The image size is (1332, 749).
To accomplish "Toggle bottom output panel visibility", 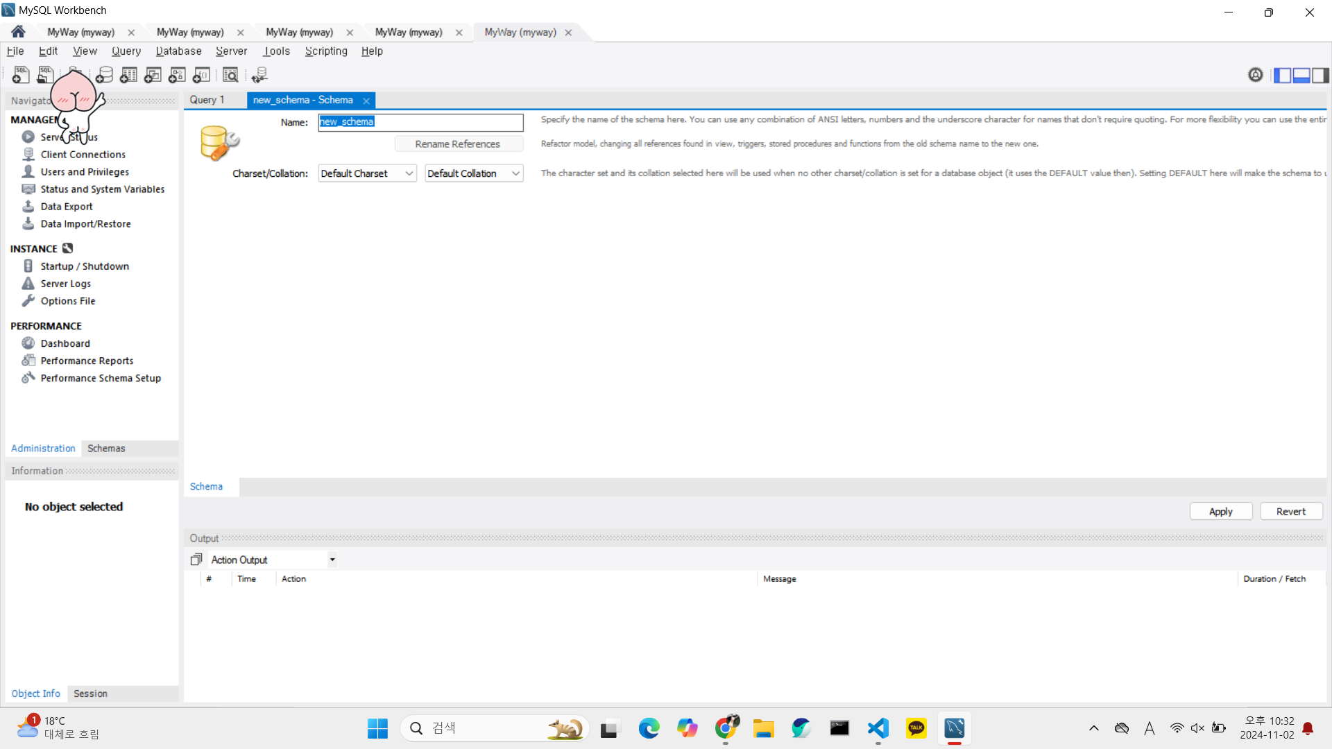I will tap(1301, 75).
